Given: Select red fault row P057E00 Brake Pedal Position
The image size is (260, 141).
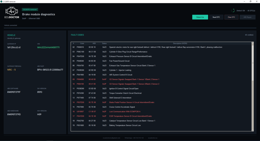Looking at the screenshot, I should coord(161,102).
